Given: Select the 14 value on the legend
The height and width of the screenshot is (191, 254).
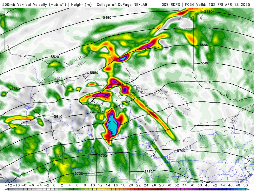Looking at the screenshot, I should pos(108,185).
